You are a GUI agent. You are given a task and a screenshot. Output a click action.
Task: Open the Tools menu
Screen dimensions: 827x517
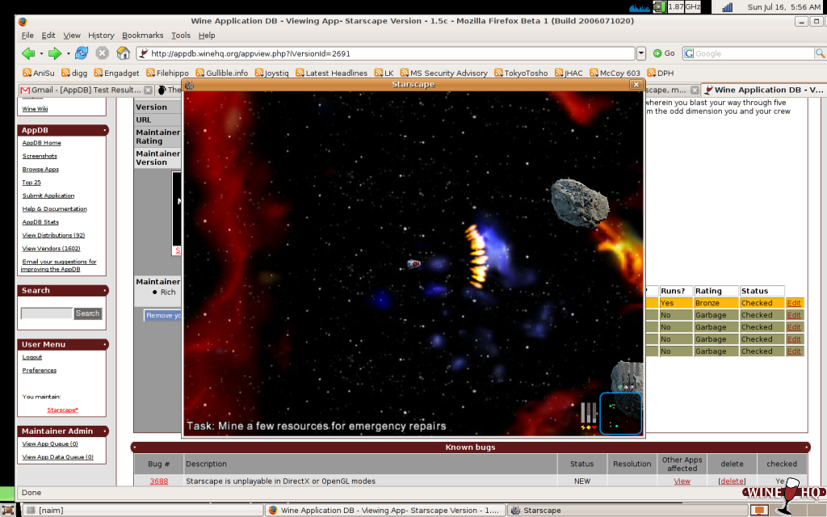point(180,36)
